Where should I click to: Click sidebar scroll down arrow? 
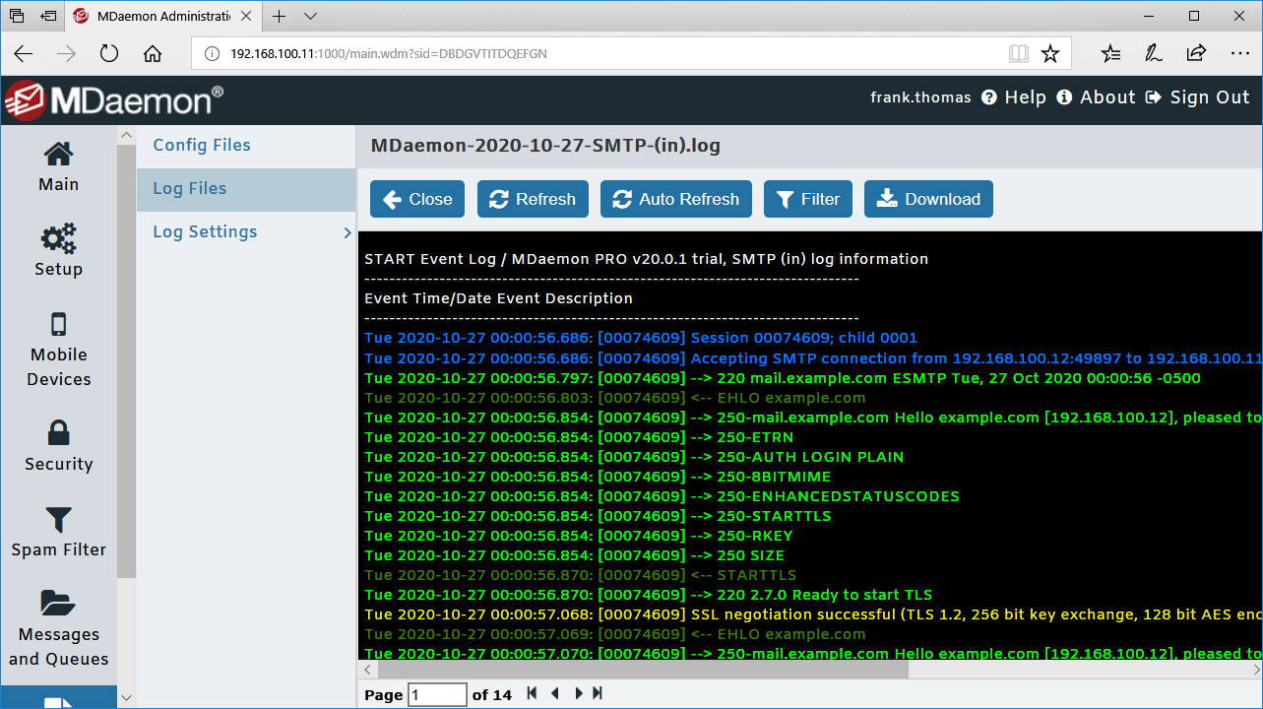tap(126, 698)
